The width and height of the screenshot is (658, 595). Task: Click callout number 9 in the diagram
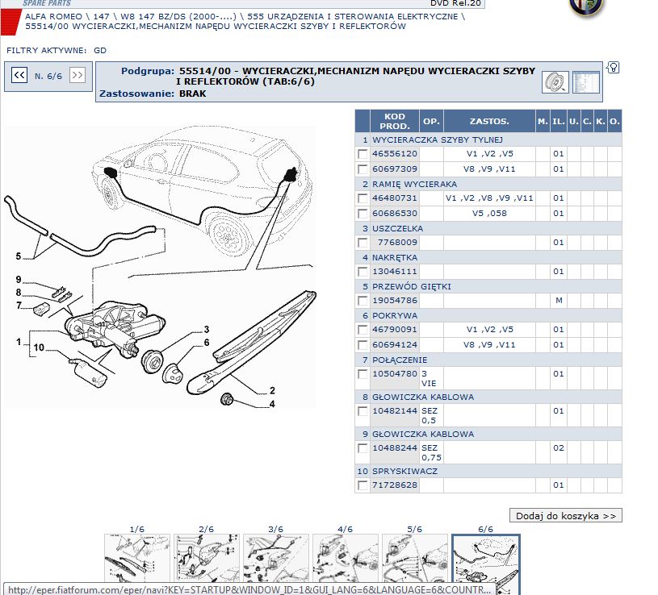(19, 280)
